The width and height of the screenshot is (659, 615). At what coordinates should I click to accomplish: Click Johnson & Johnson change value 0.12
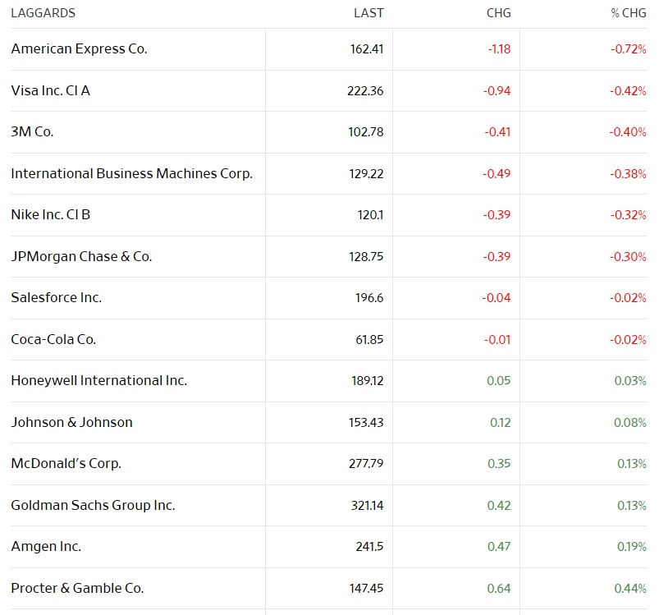tap(501, 422)
